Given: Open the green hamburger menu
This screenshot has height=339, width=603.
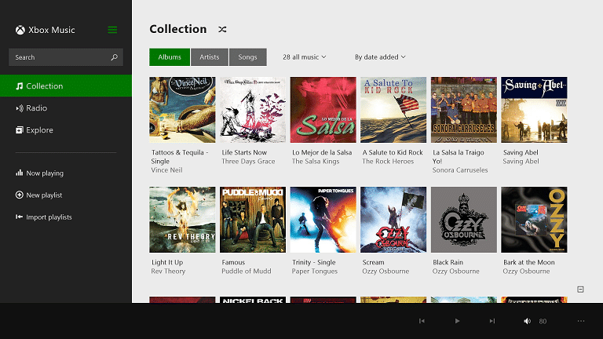Looking at the screenshot, I should [112, 30].
